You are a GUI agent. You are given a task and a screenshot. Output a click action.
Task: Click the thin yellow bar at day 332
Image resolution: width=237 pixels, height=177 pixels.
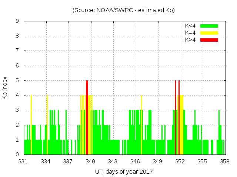point(31,125)
